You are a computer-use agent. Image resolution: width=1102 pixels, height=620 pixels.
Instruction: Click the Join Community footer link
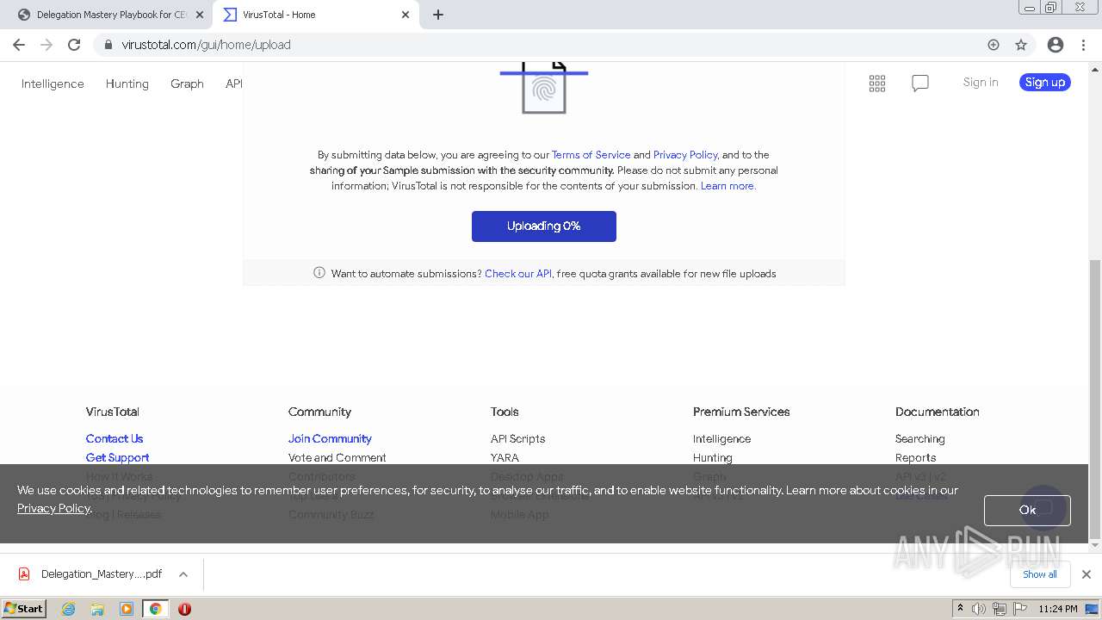(x=330, y=439)
